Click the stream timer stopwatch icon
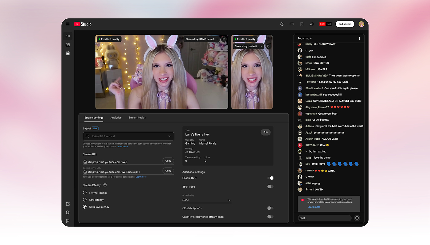430x245 pixels. (x=282, y=24)
